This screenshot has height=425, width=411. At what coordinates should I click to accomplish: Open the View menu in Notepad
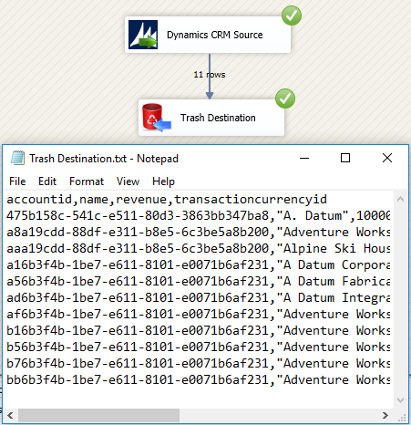pyautogui.click(x=128, y=181)
